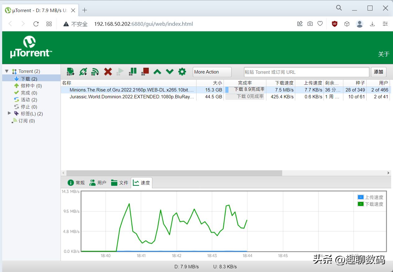Screen dimensions: 393x272
Task: Switch to the 常规 tab
Action: [x=76, y=183]
